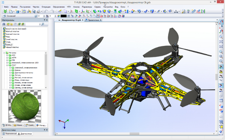
Task: Click the boolean operation icon
Action: [104, 11]
